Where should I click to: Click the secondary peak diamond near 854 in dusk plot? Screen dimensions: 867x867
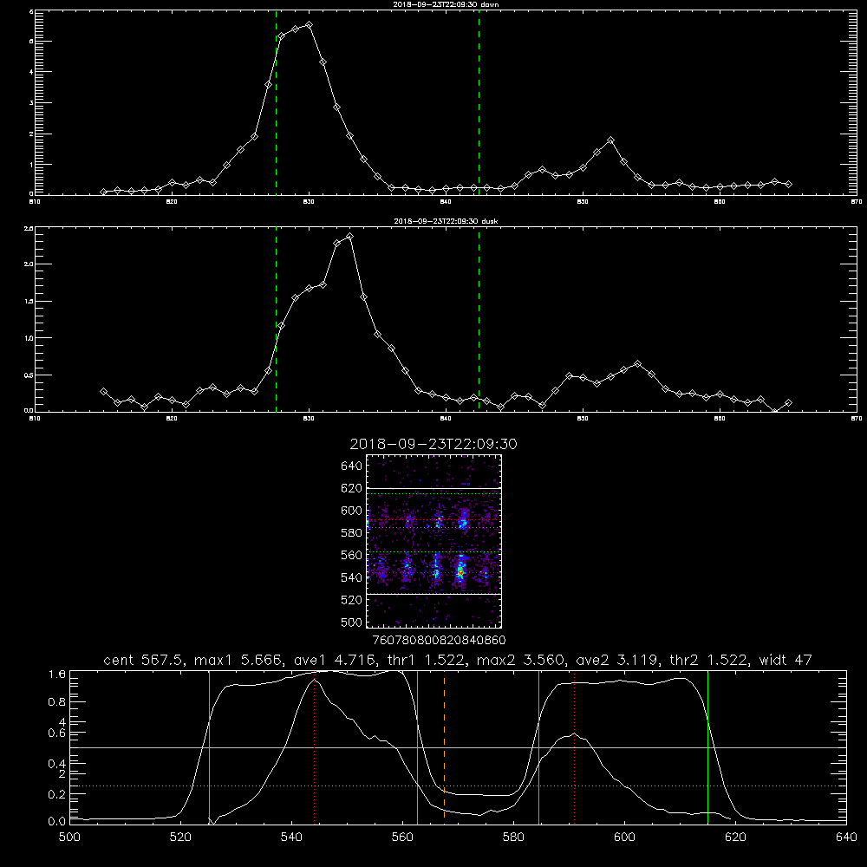click(637, 364)
